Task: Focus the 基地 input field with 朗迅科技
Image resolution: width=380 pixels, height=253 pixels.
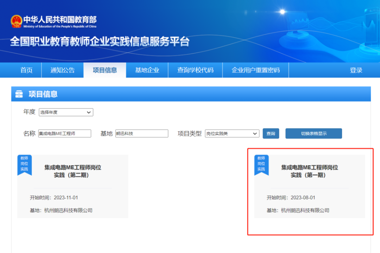Action: (142, 134)
